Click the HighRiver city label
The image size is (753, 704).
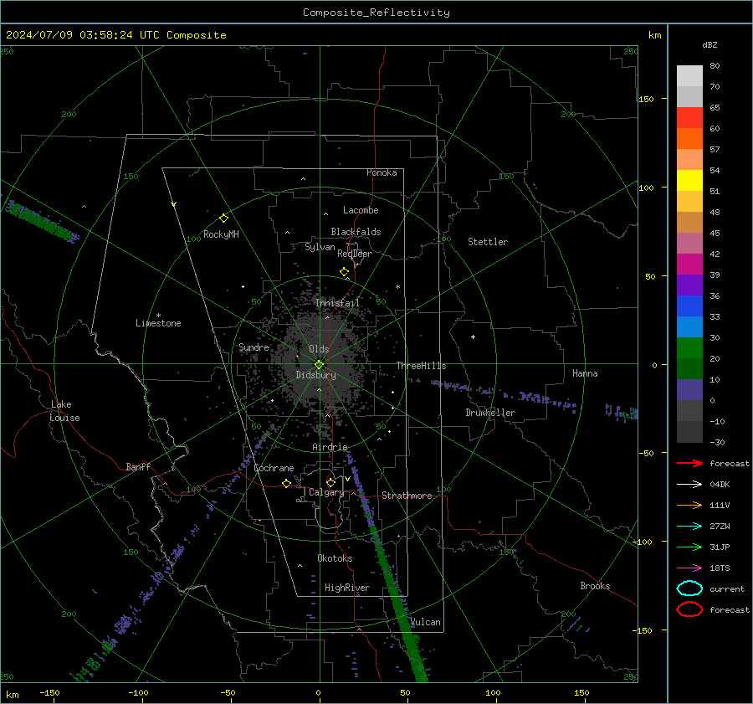347,588
